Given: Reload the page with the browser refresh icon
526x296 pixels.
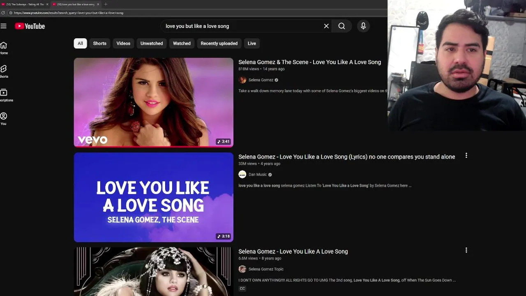Looking at the screenshot, I should tap(3, 13).
